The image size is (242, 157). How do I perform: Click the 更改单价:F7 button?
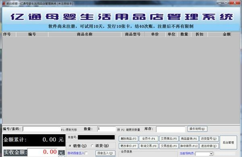click(x=128, y=146)
